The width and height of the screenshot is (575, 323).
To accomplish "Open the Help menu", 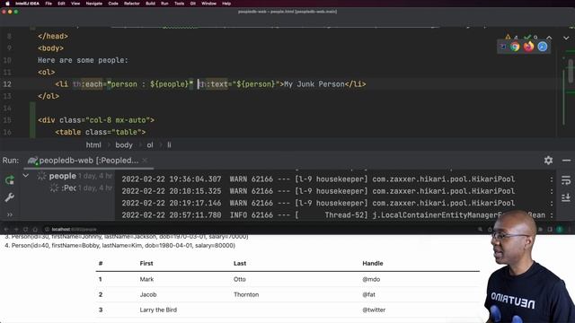I will 226,4.
